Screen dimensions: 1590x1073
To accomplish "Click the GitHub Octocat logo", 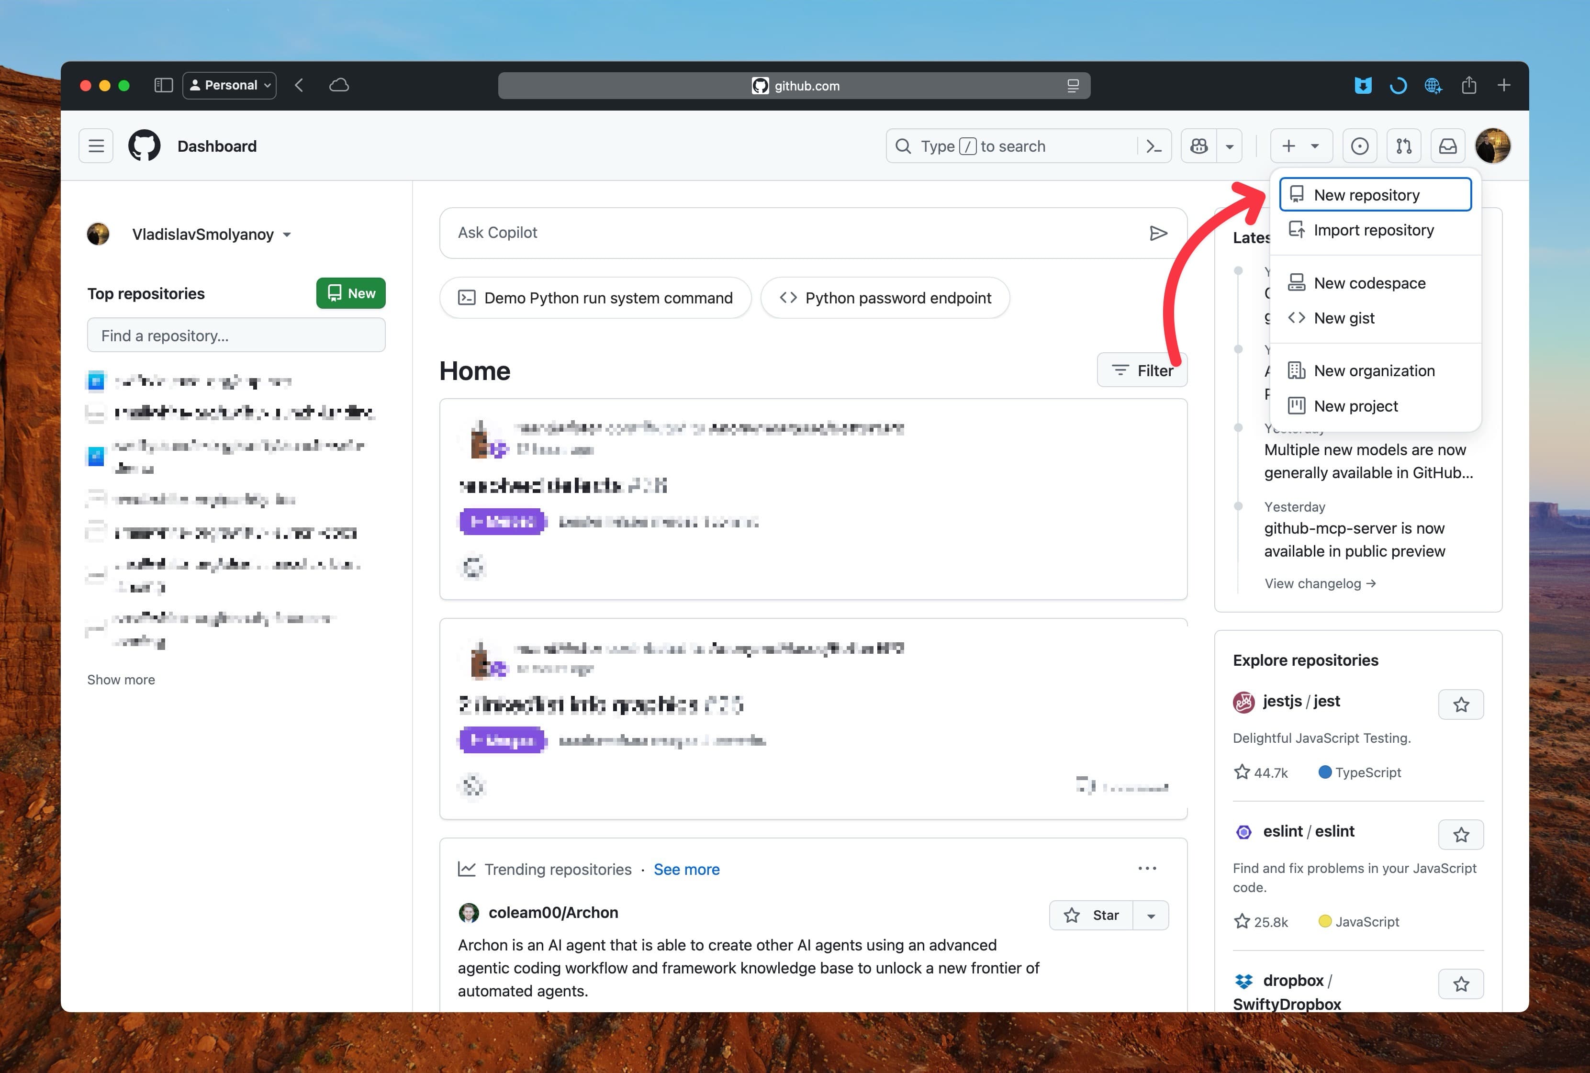I will tap(145, 146).
